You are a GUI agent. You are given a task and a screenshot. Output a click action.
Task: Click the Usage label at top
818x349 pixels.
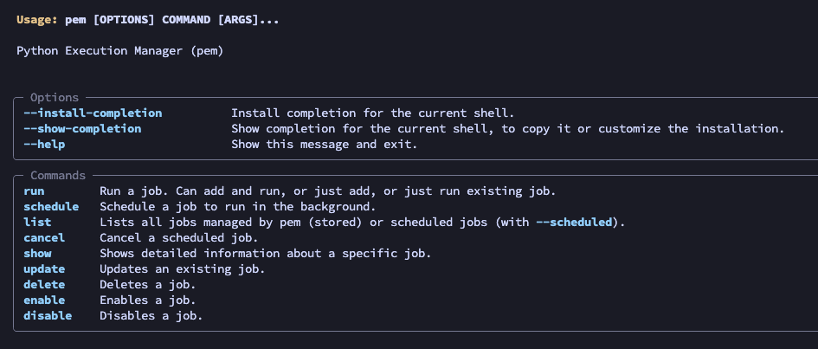[37, 20]
